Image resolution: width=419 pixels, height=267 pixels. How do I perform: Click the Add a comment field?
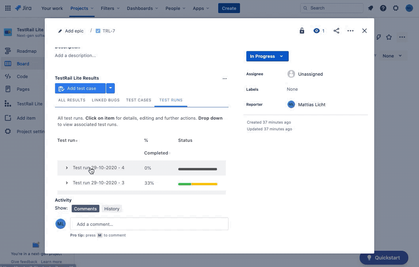point(149,224)
